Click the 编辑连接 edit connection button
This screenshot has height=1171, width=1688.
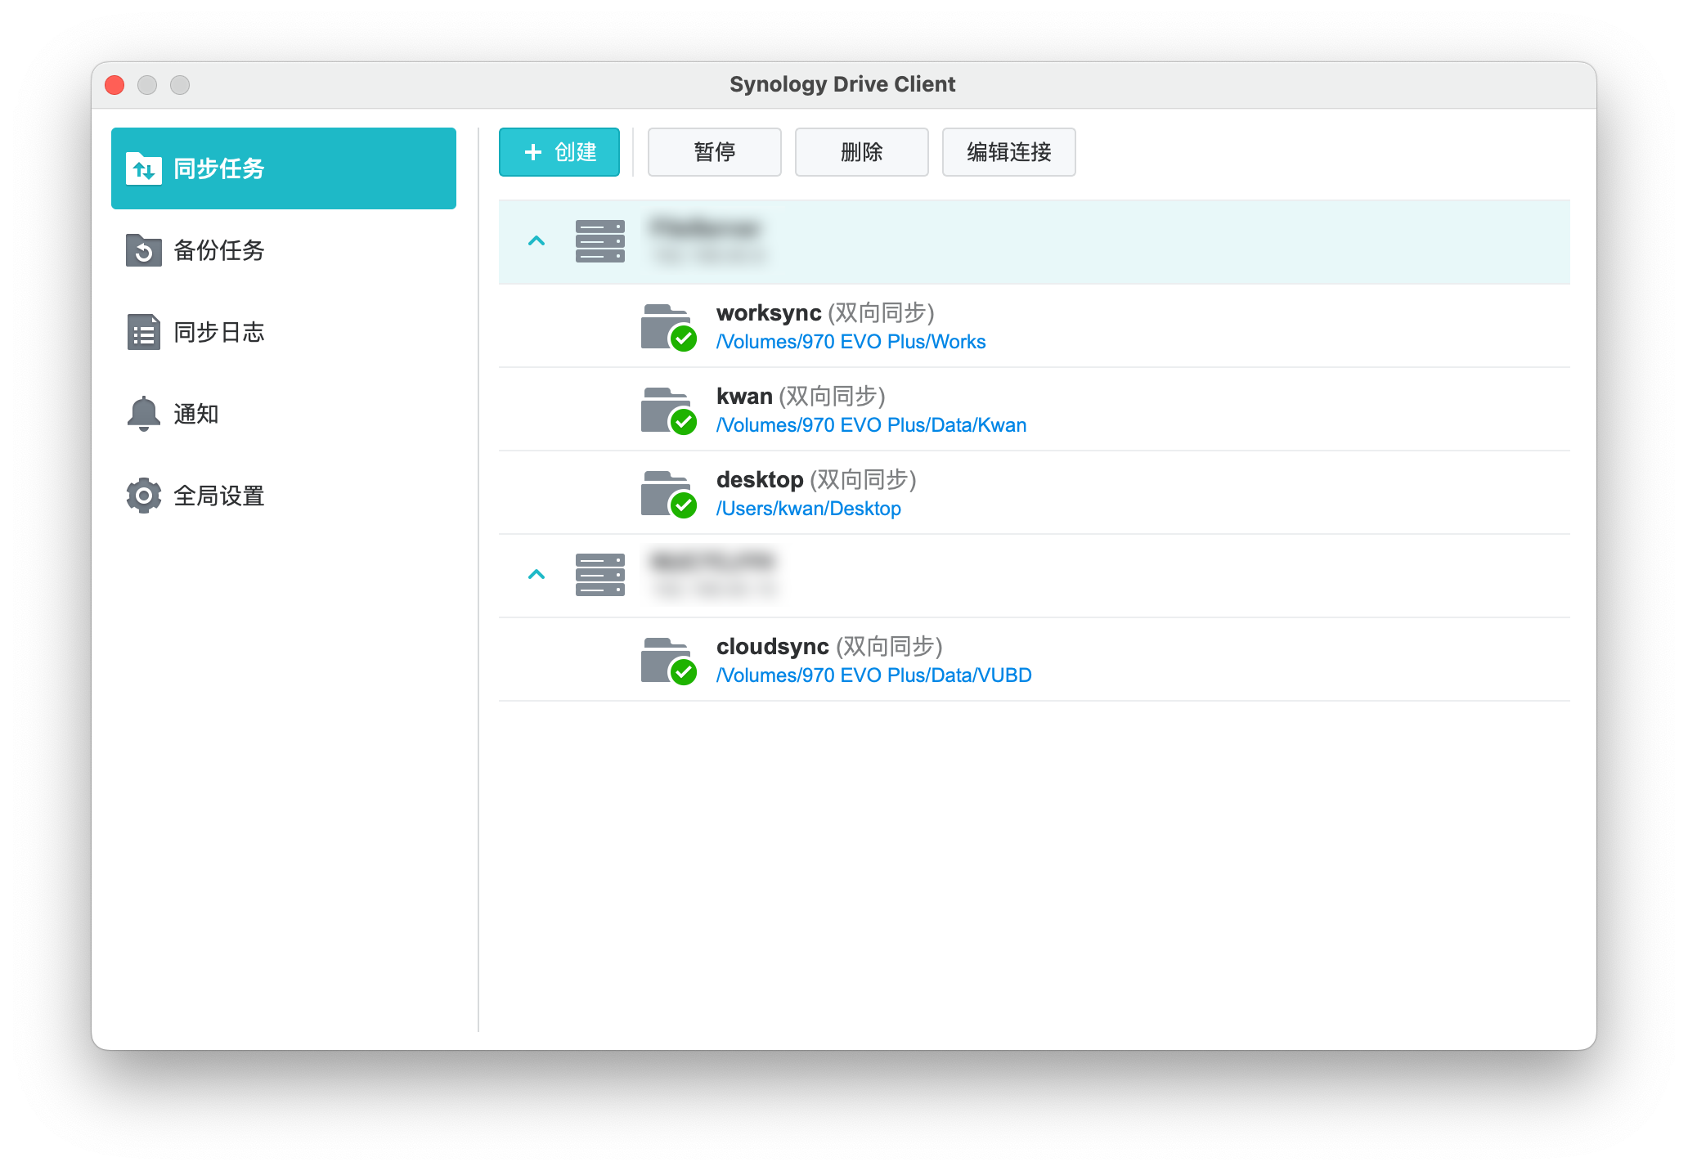click(x=1008, y=152)
